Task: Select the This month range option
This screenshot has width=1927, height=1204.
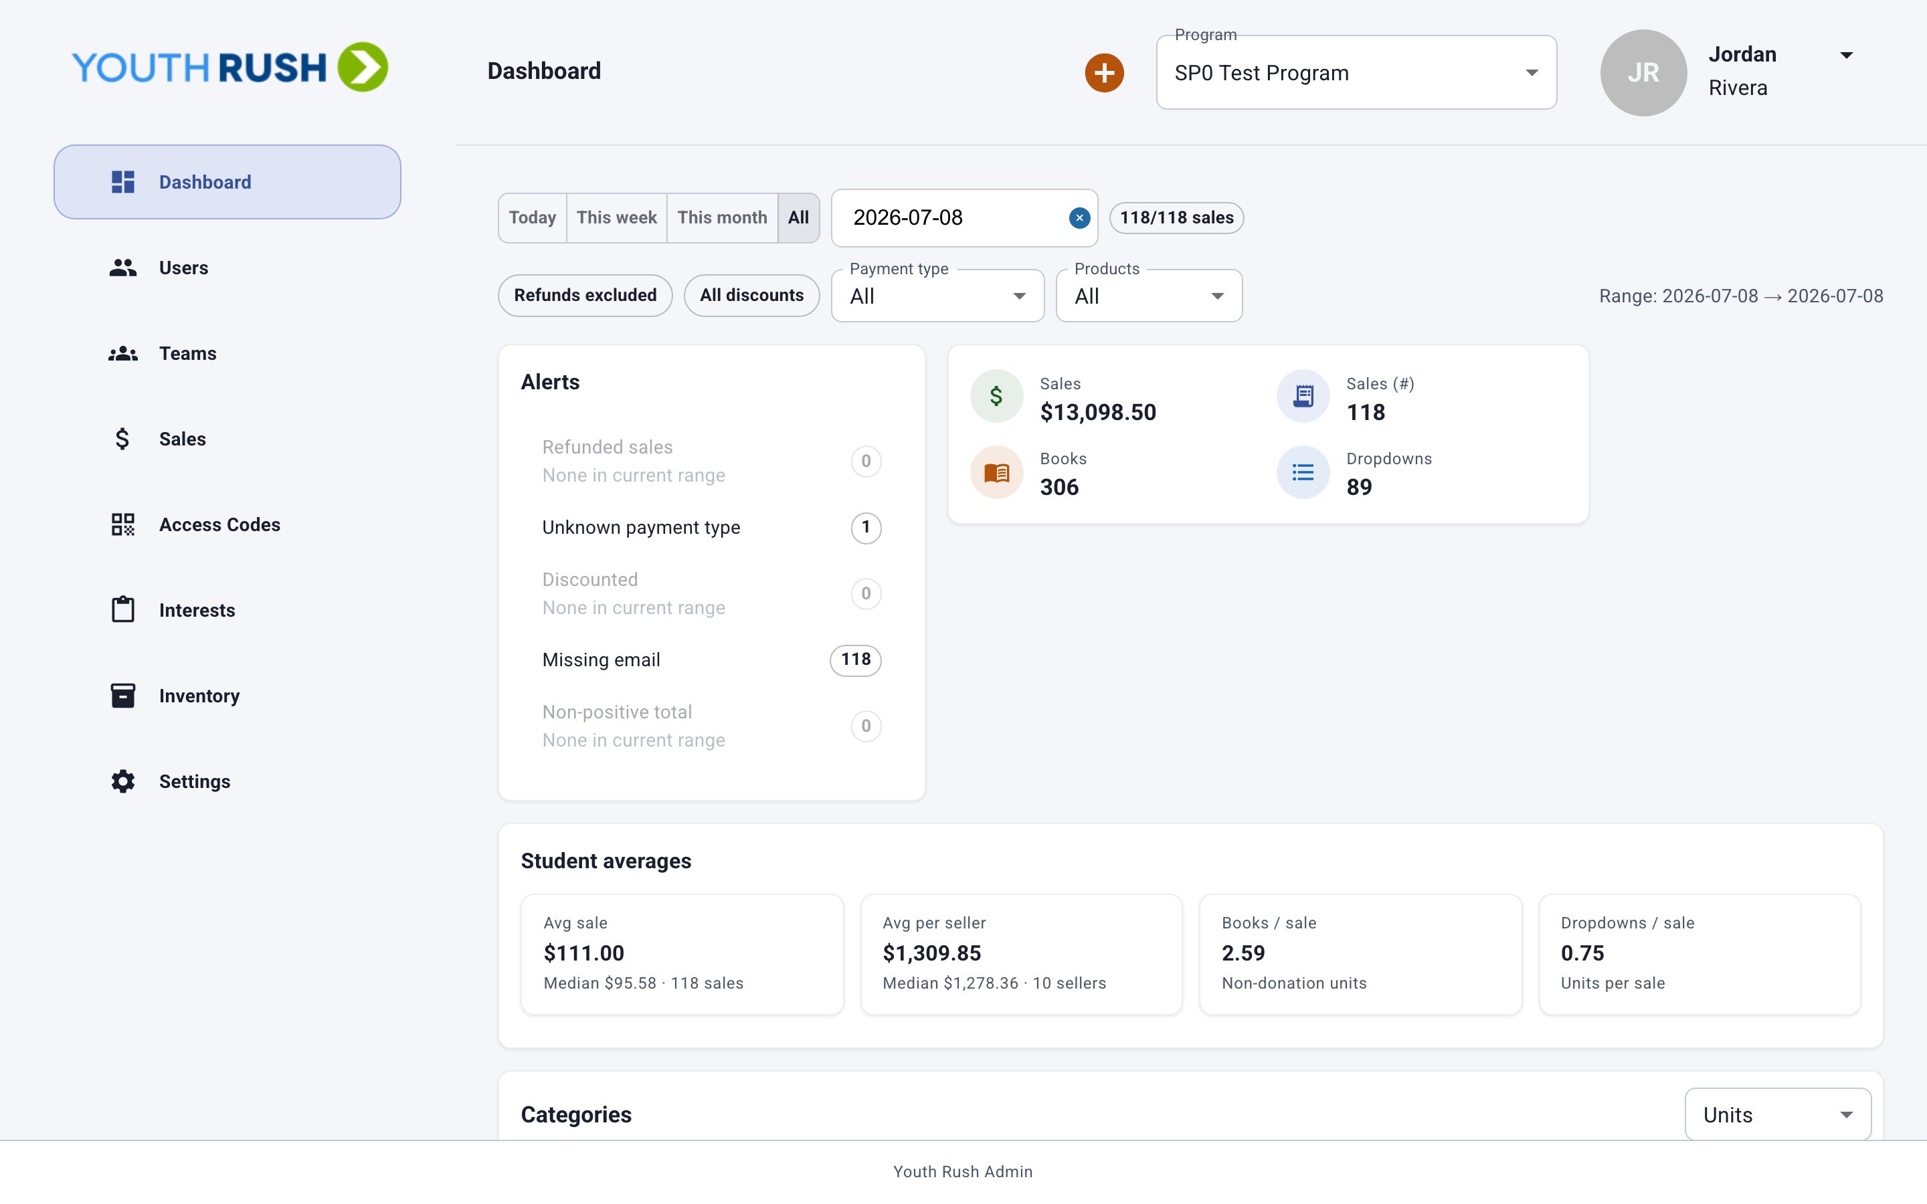Action: pyautogui.click(x=722, y=217)
